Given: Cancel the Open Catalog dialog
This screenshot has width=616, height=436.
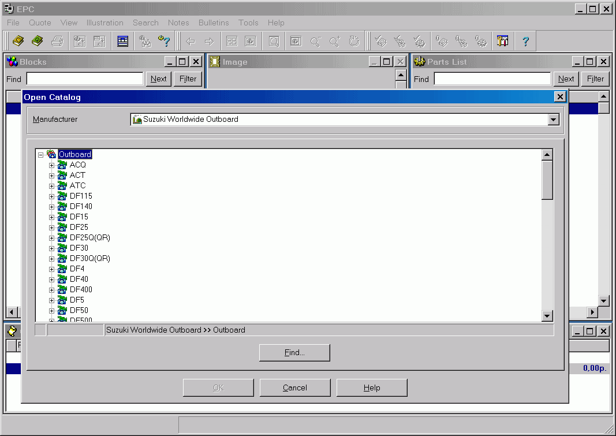Looking at the screenshot, I should [295, 387].
